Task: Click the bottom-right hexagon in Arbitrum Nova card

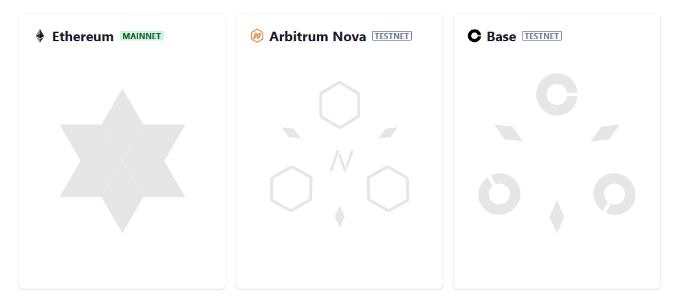Action: click(388, 188)
